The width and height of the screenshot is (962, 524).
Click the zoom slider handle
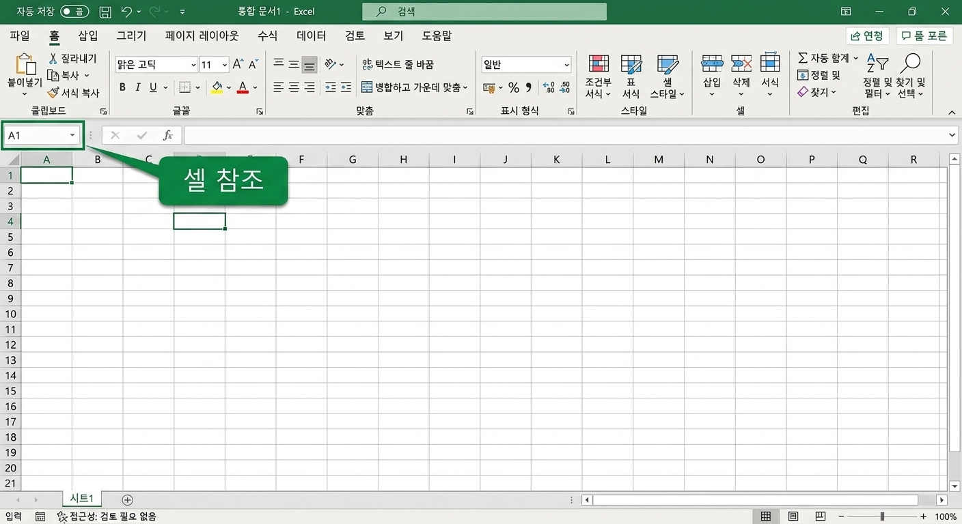(883, 516)
